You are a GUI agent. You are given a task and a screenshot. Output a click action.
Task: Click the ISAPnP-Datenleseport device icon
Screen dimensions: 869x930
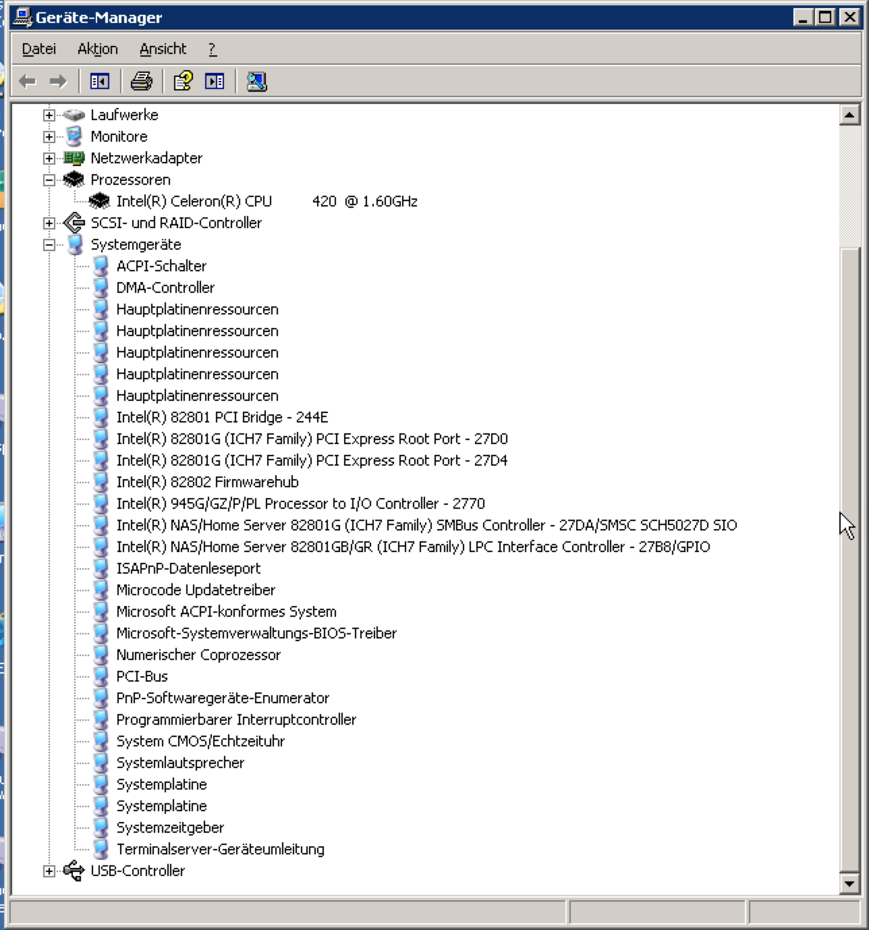(x=101, y=568)
